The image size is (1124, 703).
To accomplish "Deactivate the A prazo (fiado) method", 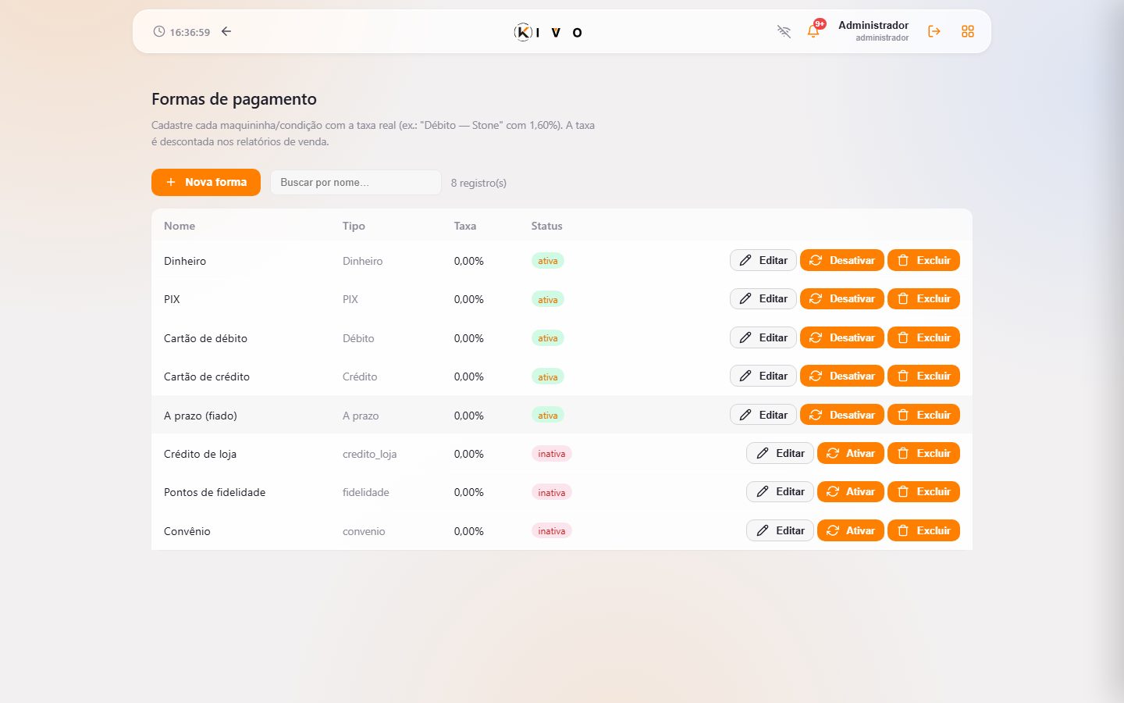I will click(842, 415).
